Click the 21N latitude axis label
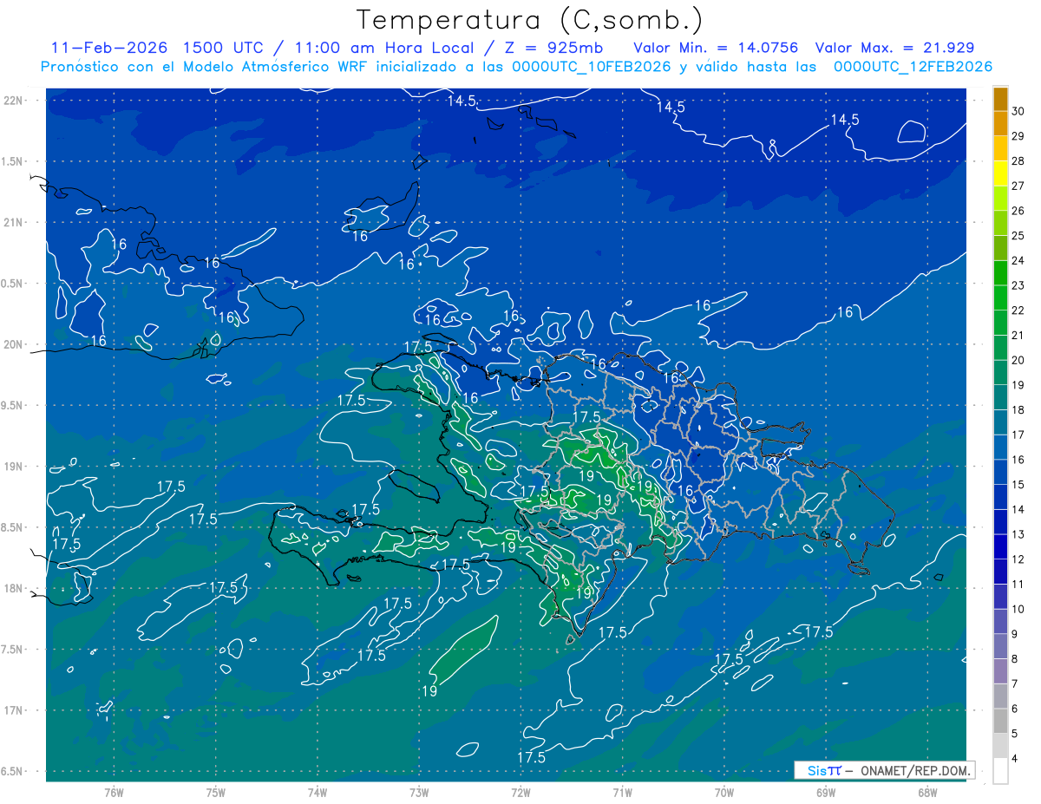The height and width of the screenshot is (804, 1041). [15, 222]
